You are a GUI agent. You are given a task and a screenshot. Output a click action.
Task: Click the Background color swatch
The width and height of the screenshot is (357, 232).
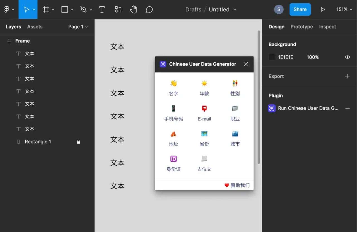[271, 57]
